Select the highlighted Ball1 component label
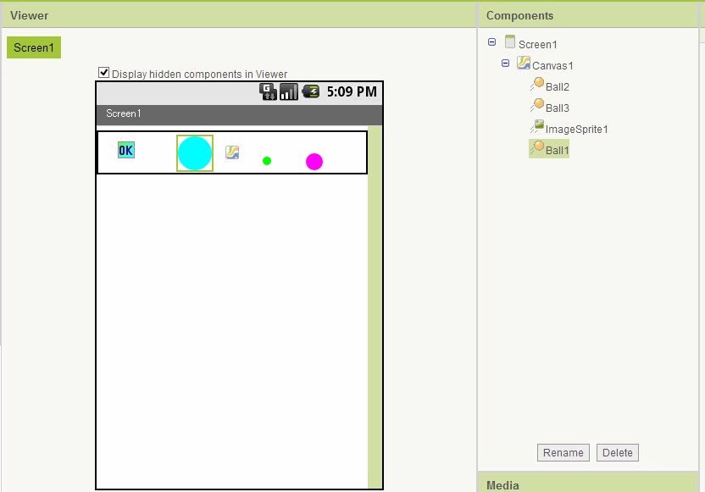Image resolution: width=705 pixels, height=492 pixels. (x=557, y=150)
